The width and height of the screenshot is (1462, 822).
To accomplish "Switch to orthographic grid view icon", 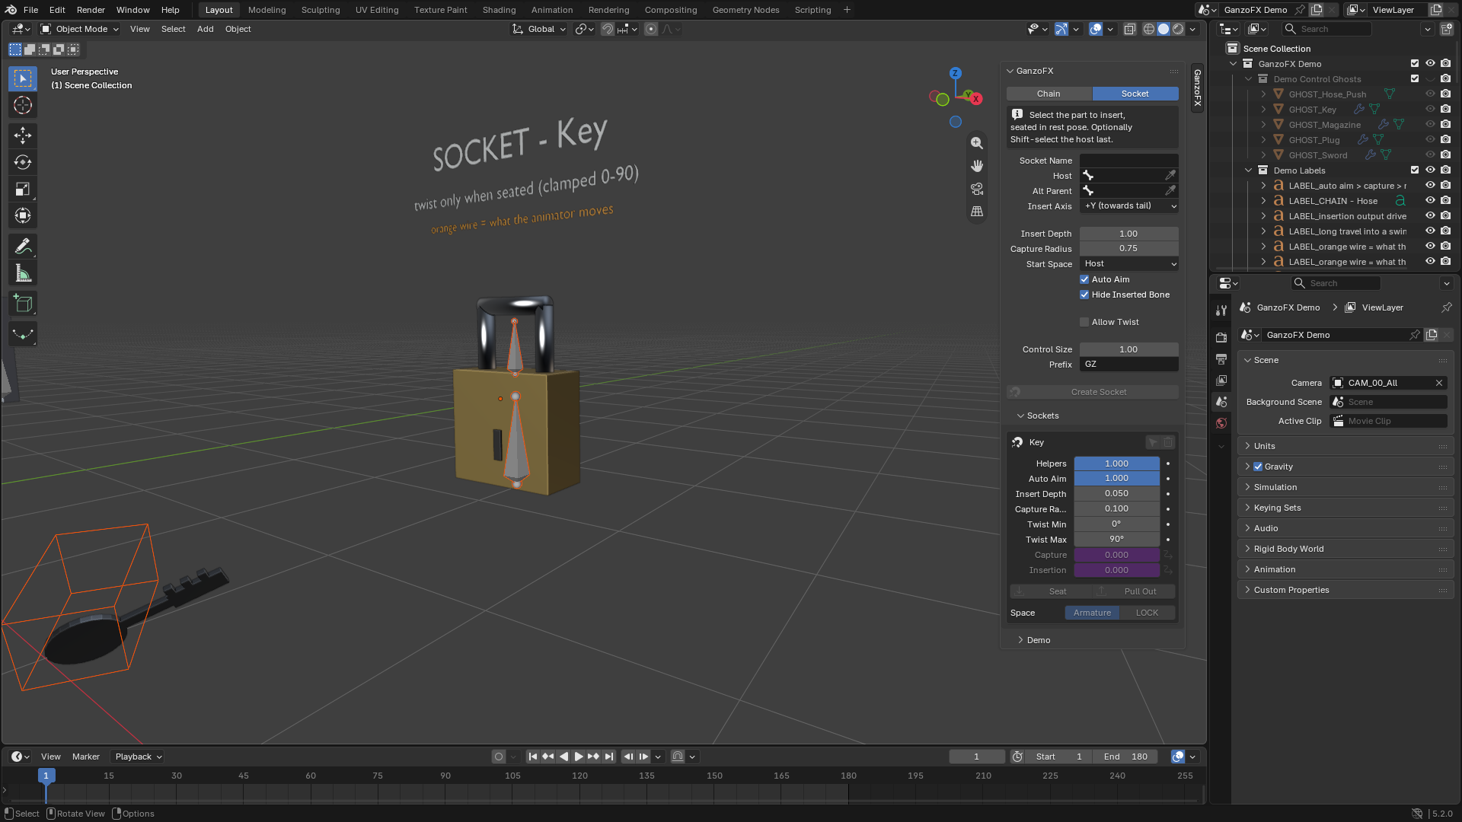I will click(x=977, y=212).
